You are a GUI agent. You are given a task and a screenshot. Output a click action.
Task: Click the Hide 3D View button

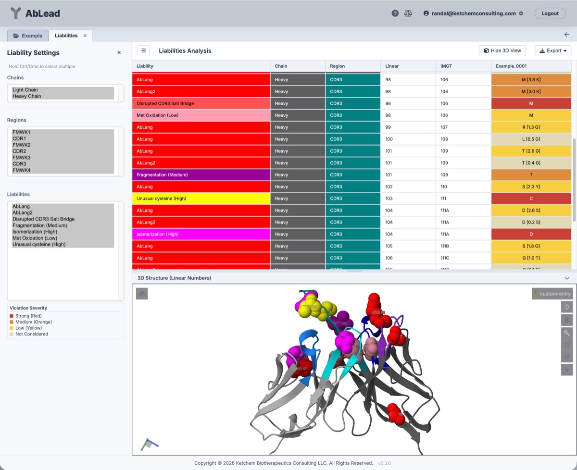(502, 50)
